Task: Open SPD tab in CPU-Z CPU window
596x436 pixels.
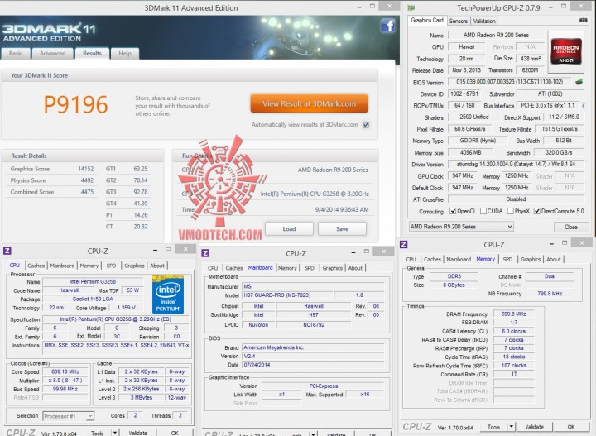Action: tap(111, 266)
